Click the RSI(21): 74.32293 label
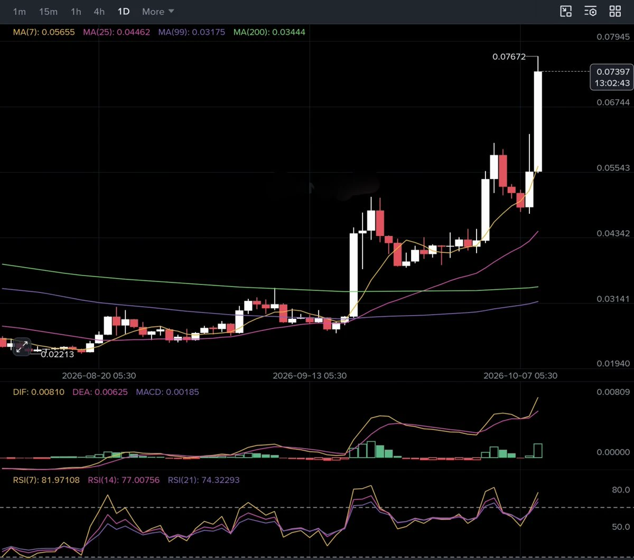The width and height of the screenshot is (634, 560). (x=203, y=480)
